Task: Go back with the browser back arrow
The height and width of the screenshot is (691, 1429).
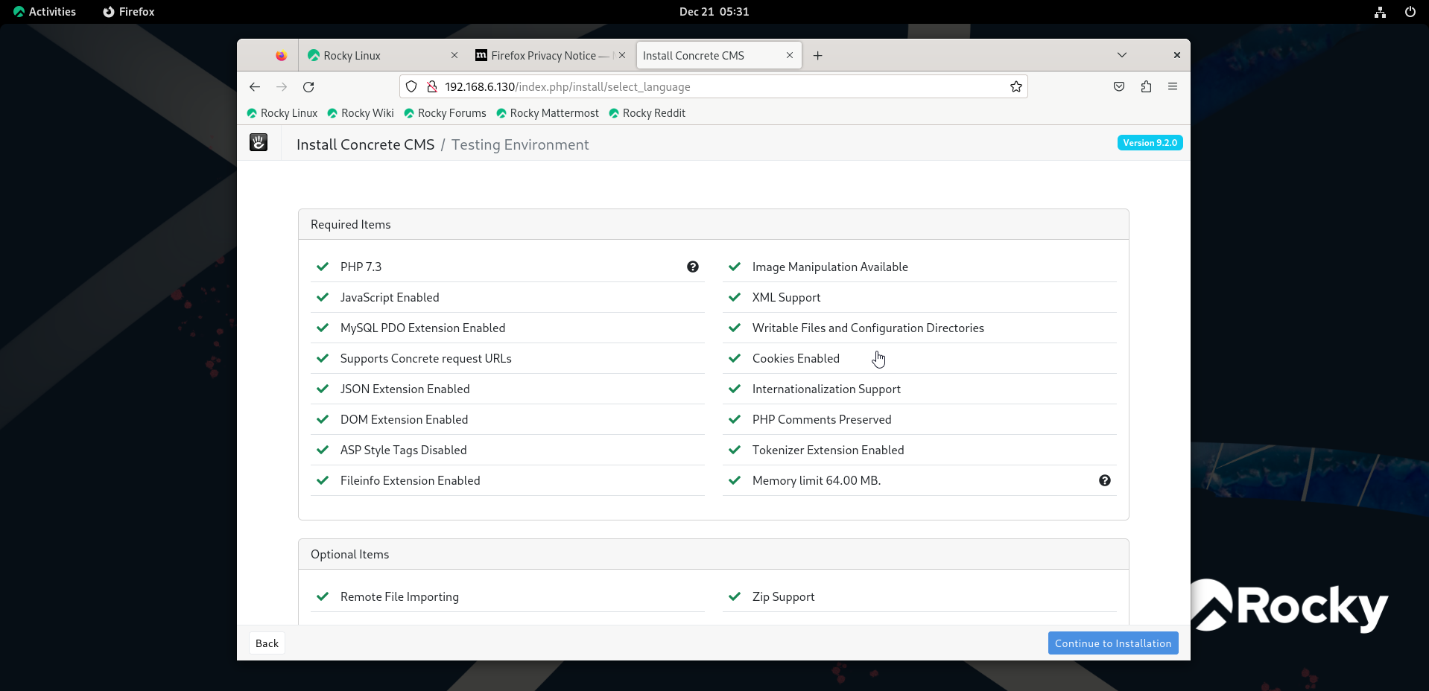Action: [x=255, y=86]
